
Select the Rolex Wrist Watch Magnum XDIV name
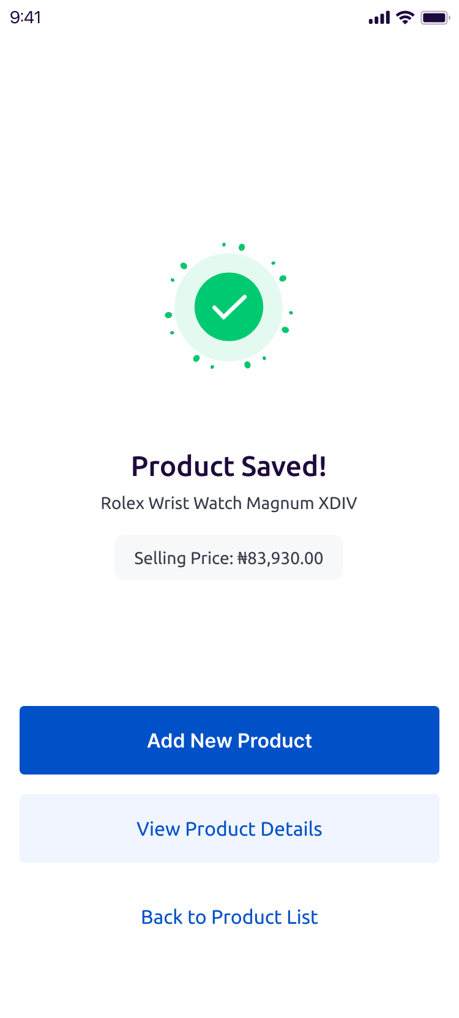point(229,503)
